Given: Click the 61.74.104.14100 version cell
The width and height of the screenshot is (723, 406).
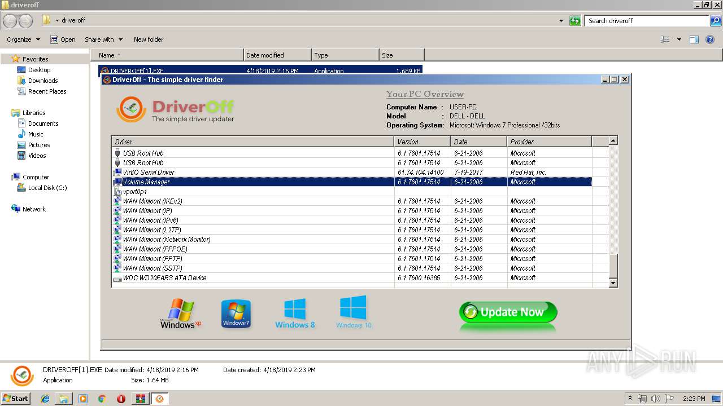Looking at the screenshot, I should coord(420,173).
